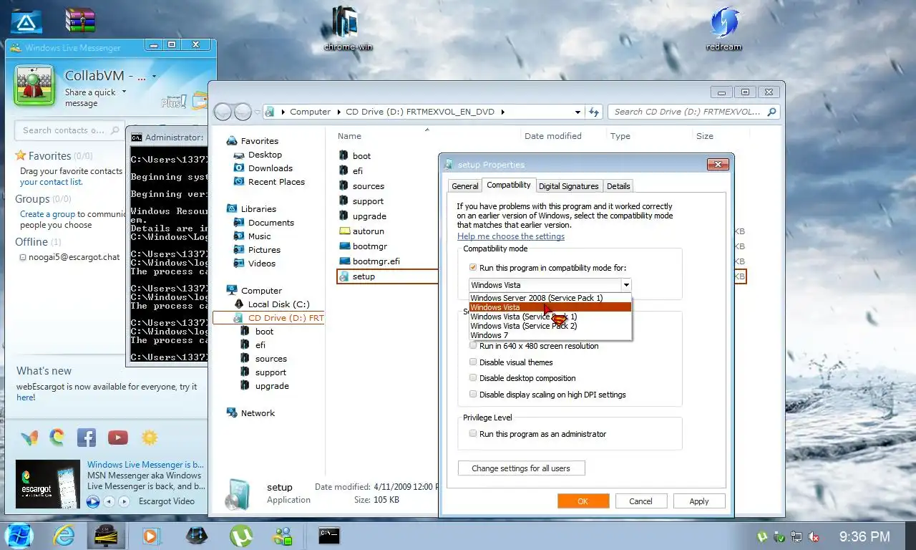Select the 'autorun' file in list
The width and height of the screenshot is (916, 550).
pos(361,231)
